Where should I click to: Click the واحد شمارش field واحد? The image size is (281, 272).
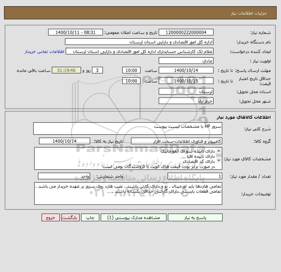click(64, 176)
